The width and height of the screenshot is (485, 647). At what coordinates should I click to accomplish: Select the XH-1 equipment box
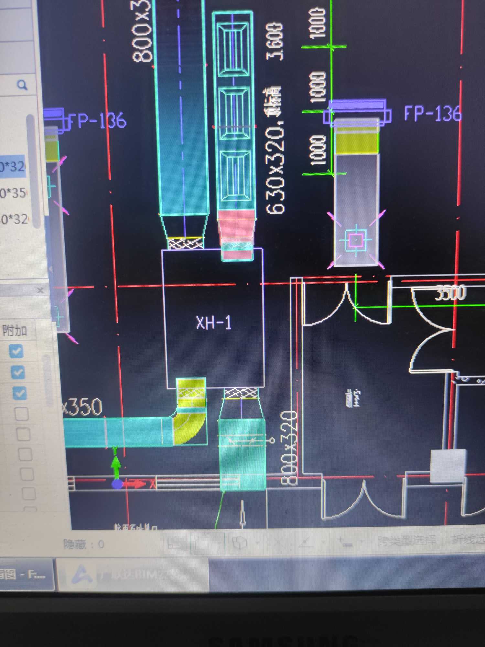tap(213, 319)
